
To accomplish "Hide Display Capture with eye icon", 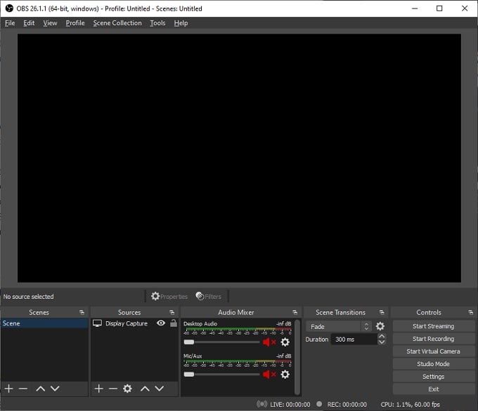I will pyautogui.click(x=161, y=323).
